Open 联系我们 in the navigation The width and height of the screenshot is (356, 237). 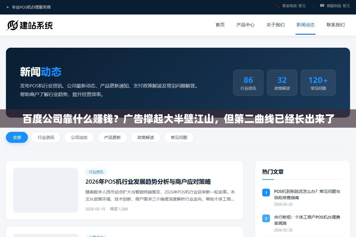point(336,25)
